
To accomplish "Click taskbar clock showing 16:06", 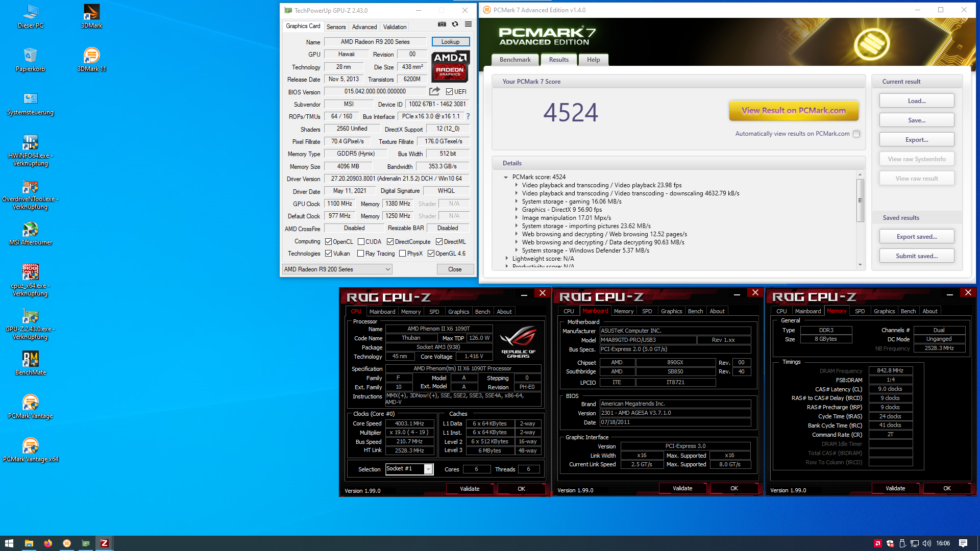I will click(943, 543).
